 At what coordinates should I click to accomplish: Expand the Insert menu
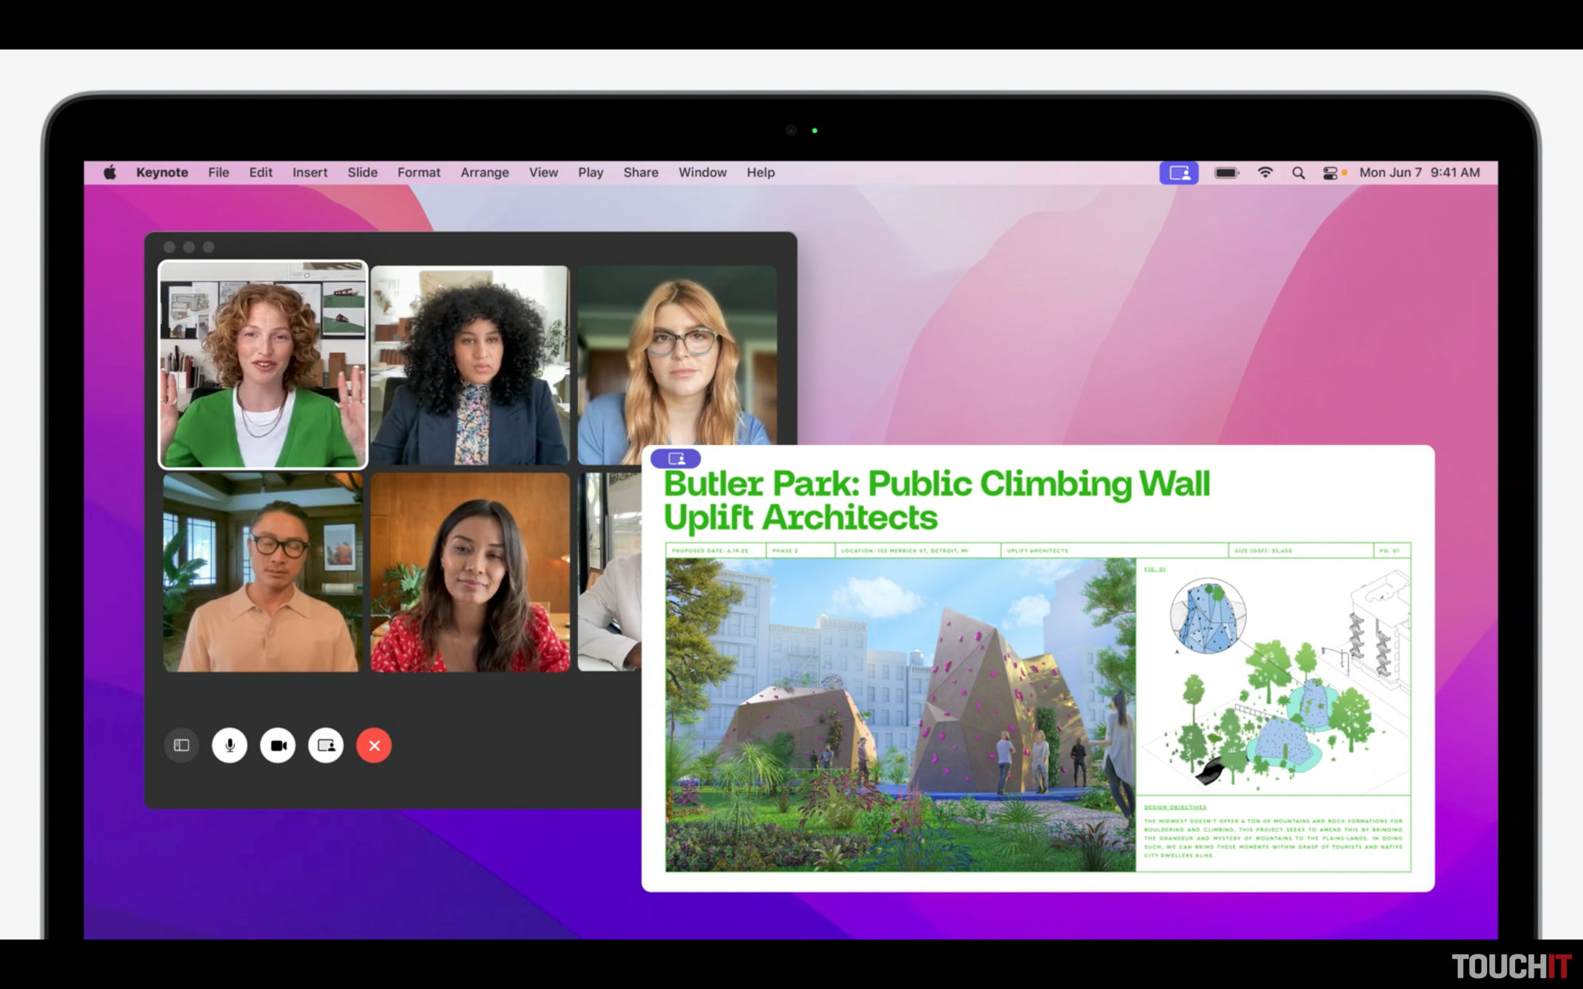click(x=310, y=172)
